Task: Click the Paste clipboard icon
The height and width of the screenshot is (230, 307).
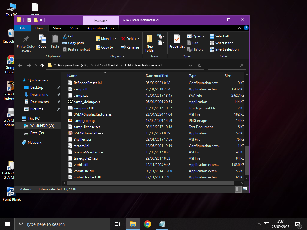Action: 55,39
